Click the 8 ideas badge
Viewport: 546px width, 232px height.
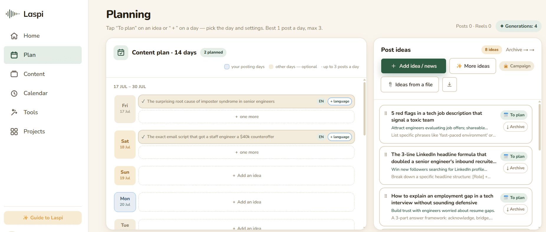pos(491,50)
